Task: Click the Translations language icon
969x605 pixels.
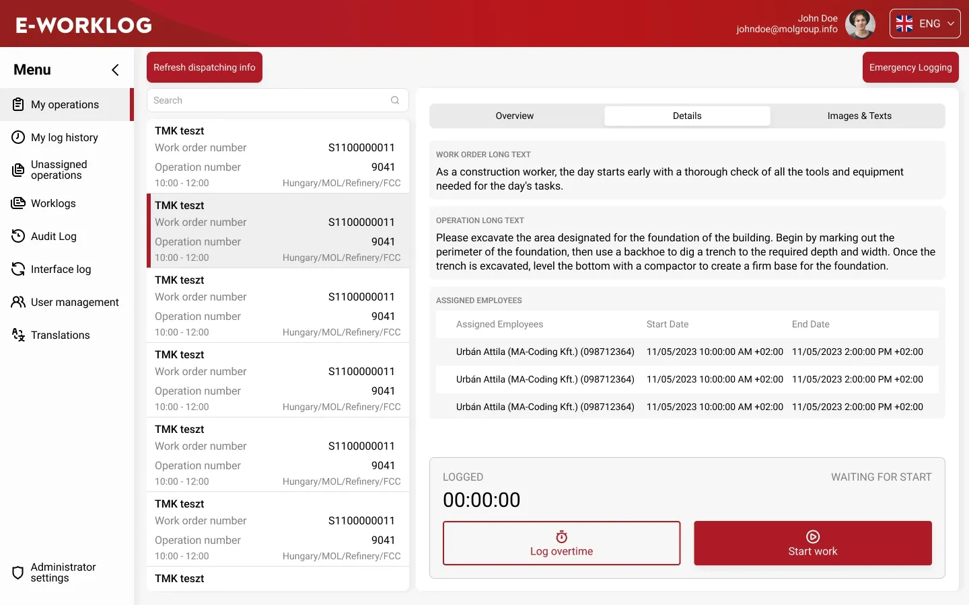Action: point(18,335)
